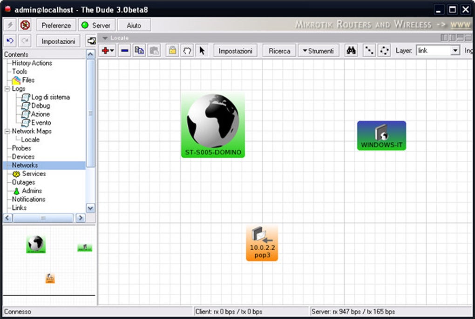Viewport: 475px width, 319px height.
Task: Click the horizontal scrollbar right arrow
Action: 80,218
